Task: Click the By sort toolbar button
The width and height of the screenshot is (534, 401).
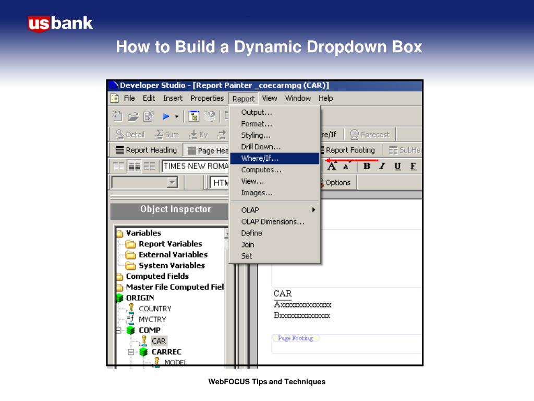Action: 199,135
